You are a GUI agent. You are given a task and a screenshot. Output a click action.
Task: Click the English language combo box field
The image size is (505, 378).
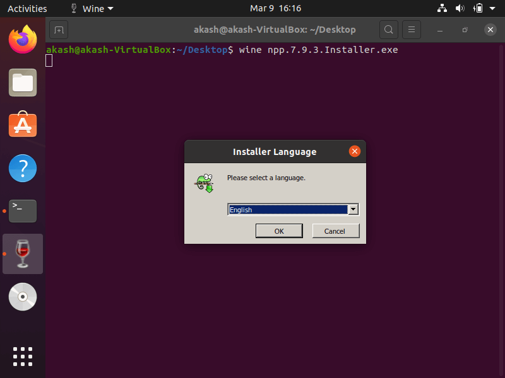click(x=288, y=210)
